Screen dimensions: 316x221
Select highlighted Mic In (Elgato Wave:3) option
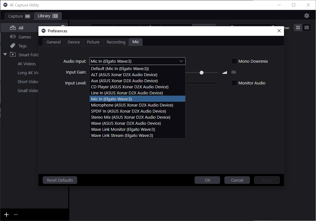137,99
